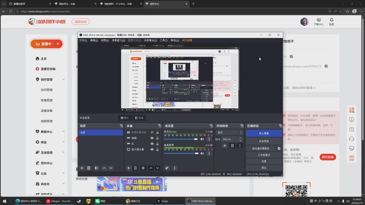Open Douyu notification bell messages
Viewport: 365px width, 205px height.
(x=332, y=21)
